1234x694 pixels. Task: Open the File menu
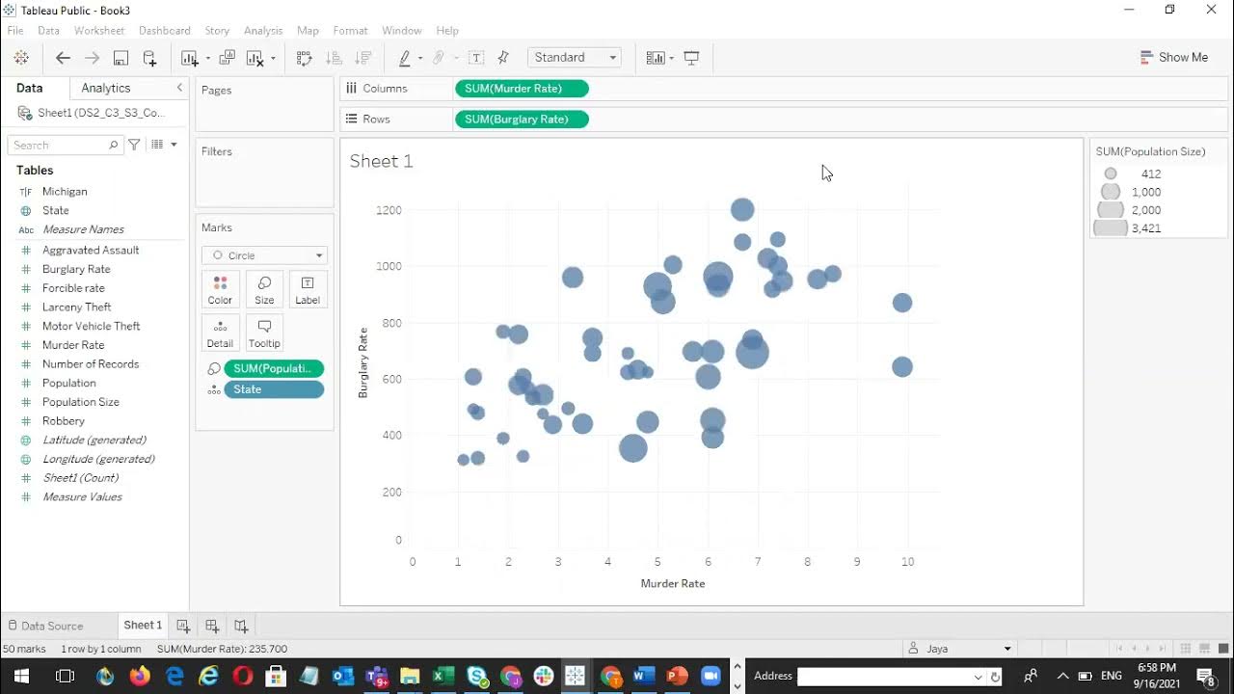coord(15,31)
